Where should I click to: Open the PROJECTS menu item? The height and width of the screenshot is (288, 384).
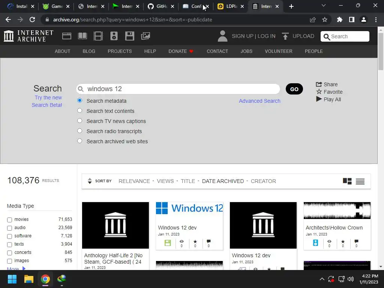tap(120, 51)
